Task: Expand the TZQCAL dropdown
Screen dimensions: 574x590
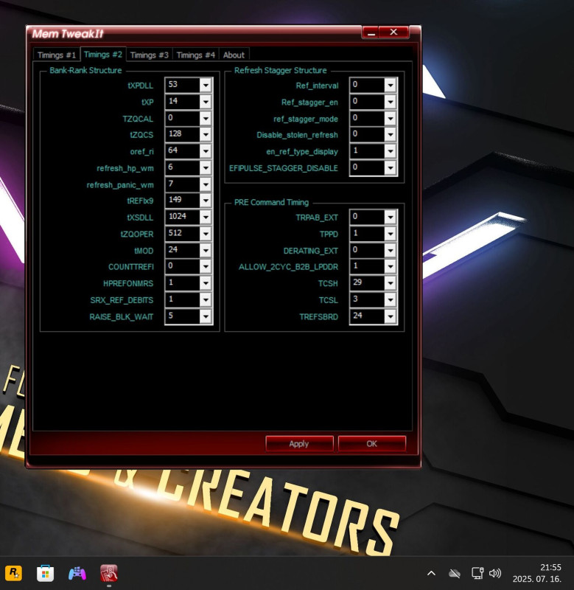Action: 206,119
